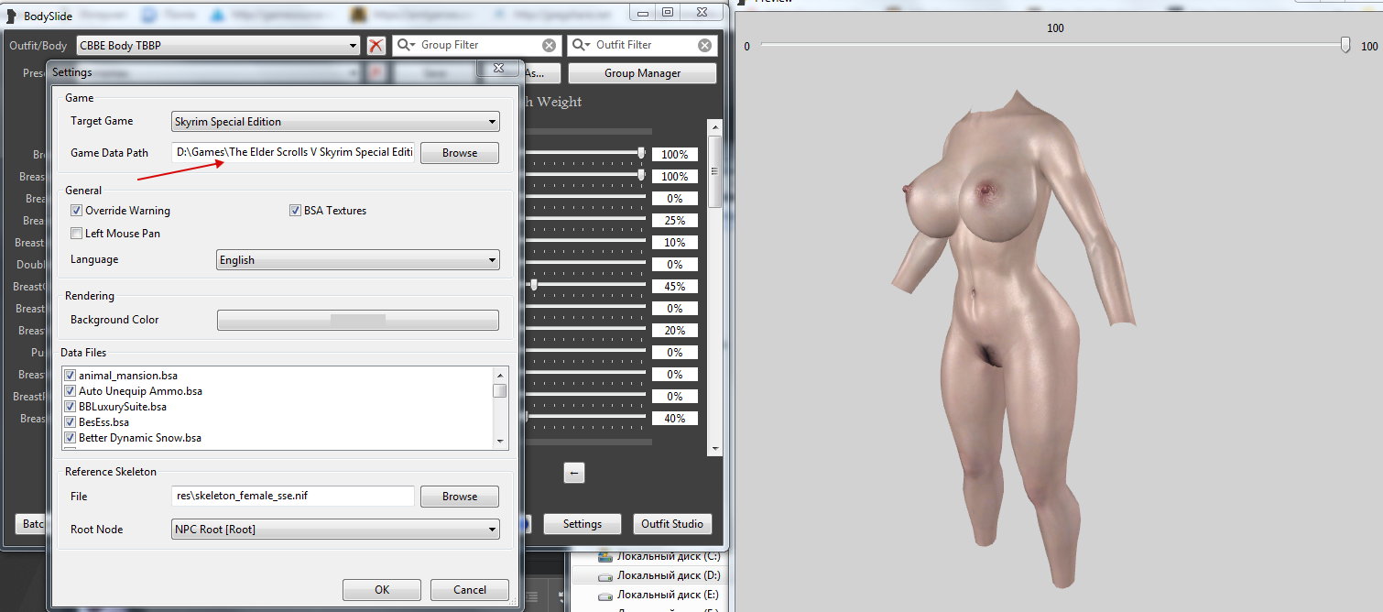
Task: Toggle BesEss.bsa in Data Files list
Action: [x=71, y=422]
